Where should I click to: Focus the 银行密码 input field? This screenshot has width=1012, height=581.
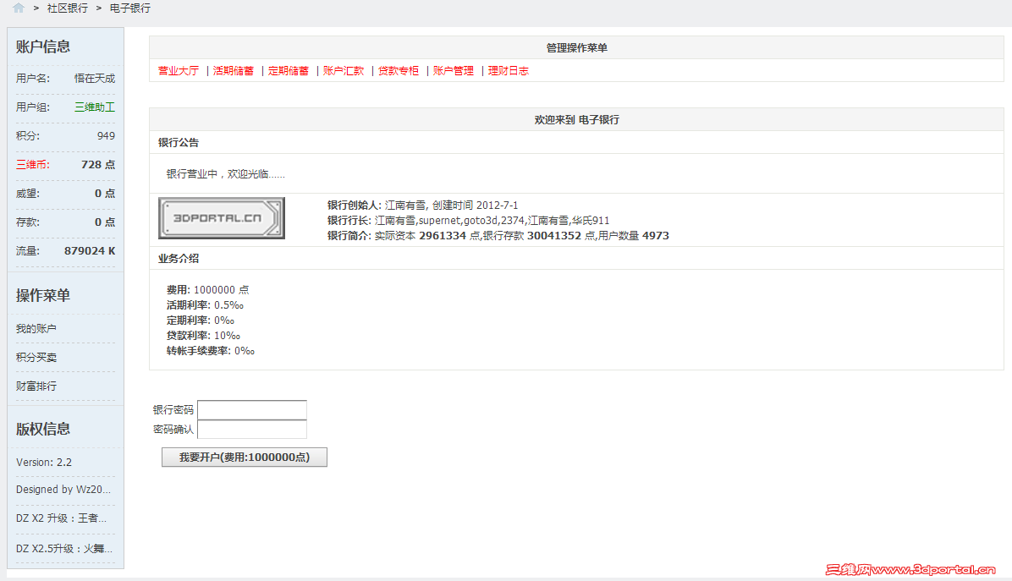[251, 409]
